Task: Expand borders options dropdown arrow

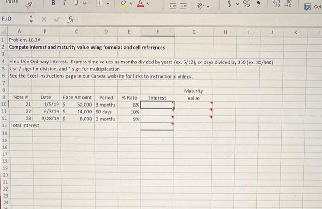Action: 108,4
